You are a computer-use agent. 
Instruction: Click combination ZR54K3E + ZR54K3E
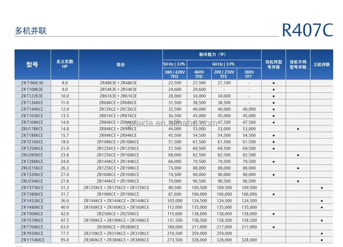(x=118, y=89)
